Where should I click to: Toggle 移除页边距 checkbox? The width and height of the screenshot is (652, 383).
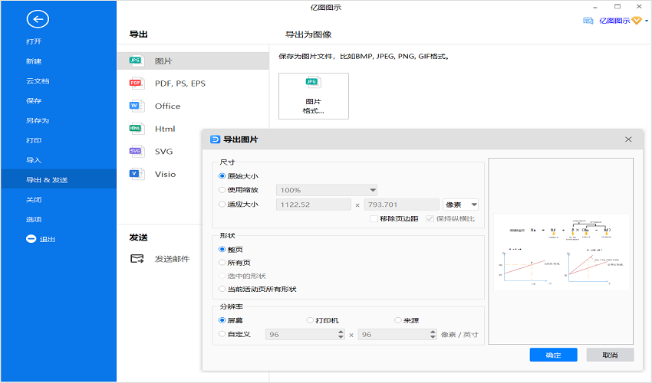pyautogui.click(x=374, y=218)
